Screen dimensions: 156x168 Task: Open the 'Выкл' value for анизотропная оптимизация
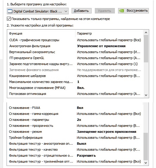81,144
